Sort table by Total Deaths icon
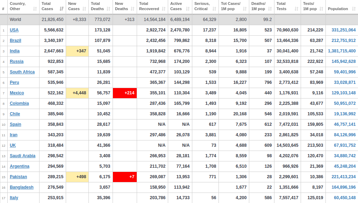The height and width of the screenshot is (203, 358). (x=108, y=9)
